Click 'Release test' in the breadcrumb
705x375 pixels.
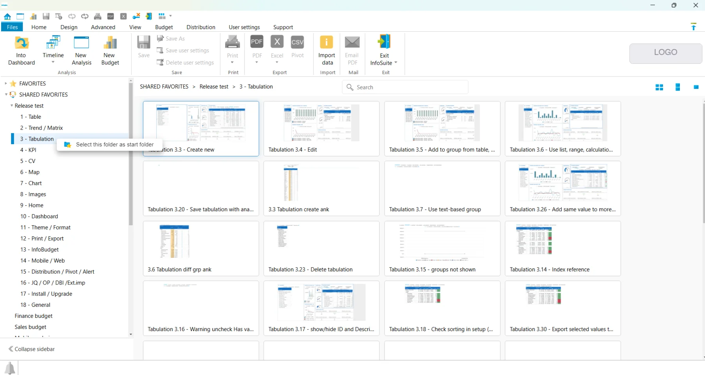pyautogui.click(x=214, y=87)
